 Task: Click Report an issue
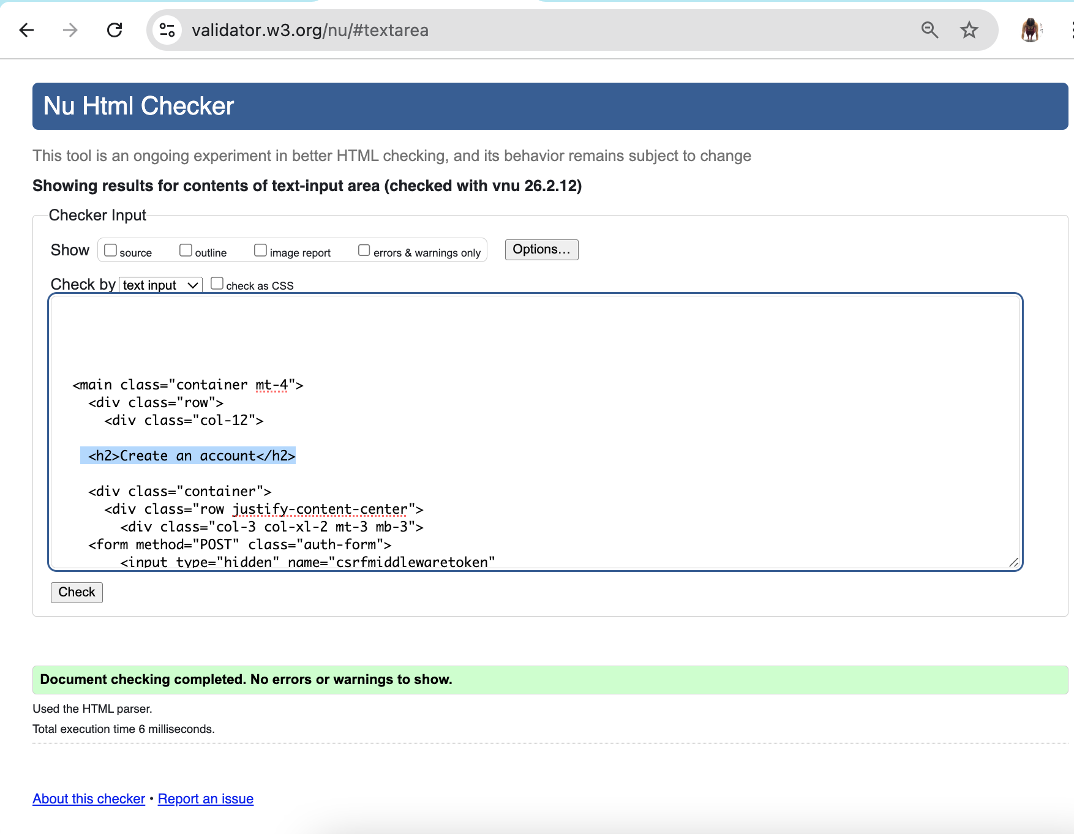pyautogui.click(x=205, y=798)
